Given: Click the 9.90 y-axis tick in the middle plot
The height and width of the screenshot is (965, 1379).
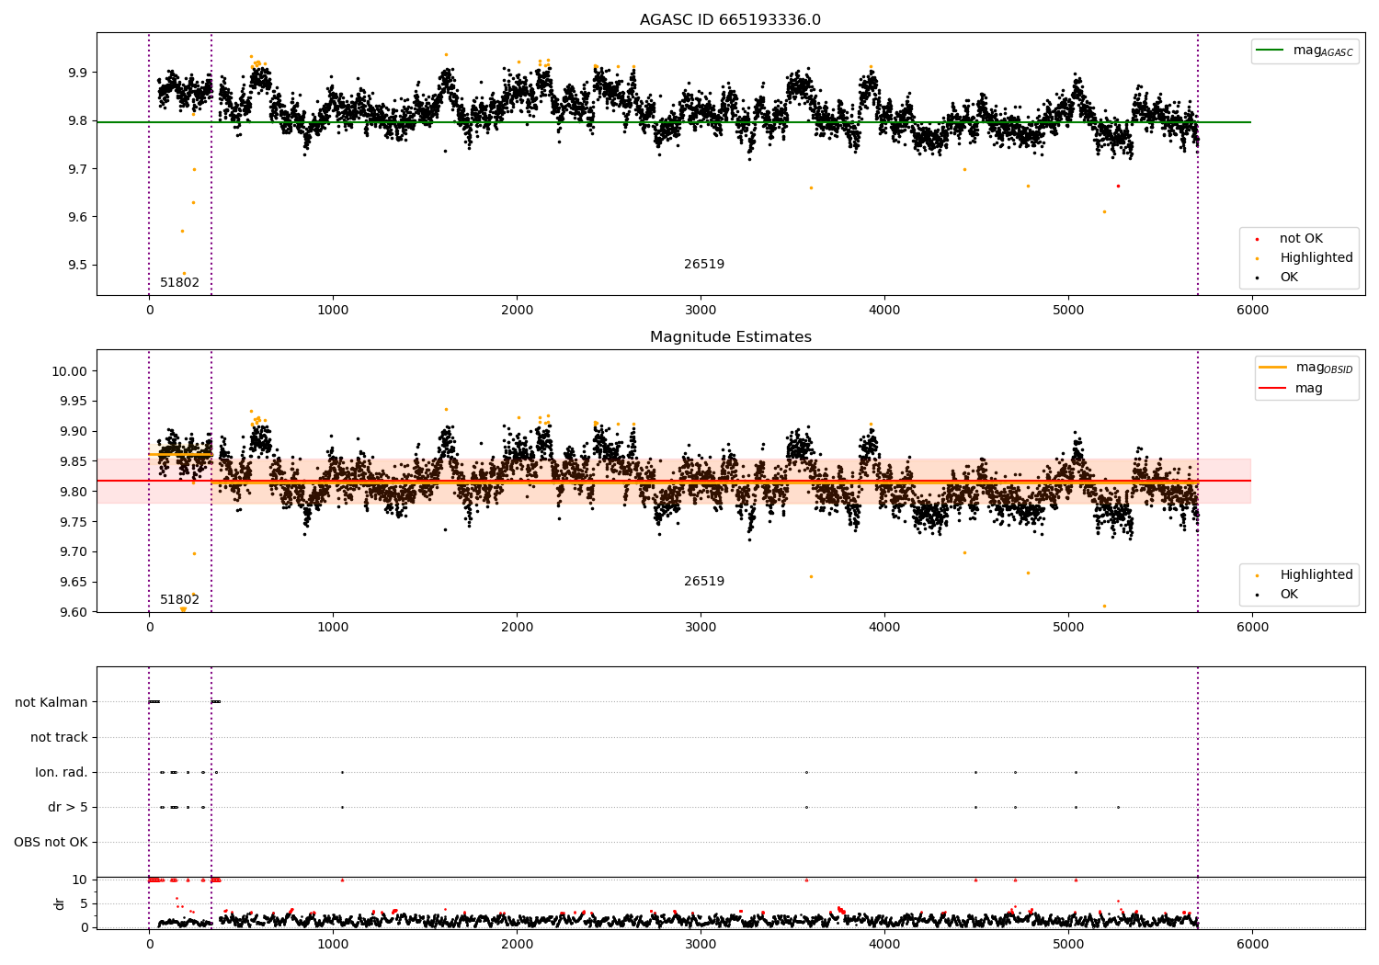Looking at the screenshot, I should pos(73,431).
